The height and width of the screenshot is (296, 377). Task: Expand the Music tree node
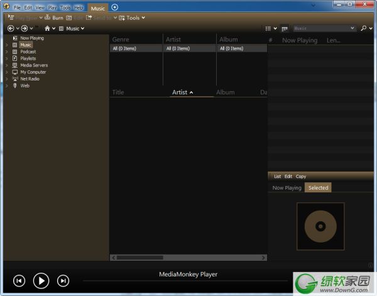[7, 45]
